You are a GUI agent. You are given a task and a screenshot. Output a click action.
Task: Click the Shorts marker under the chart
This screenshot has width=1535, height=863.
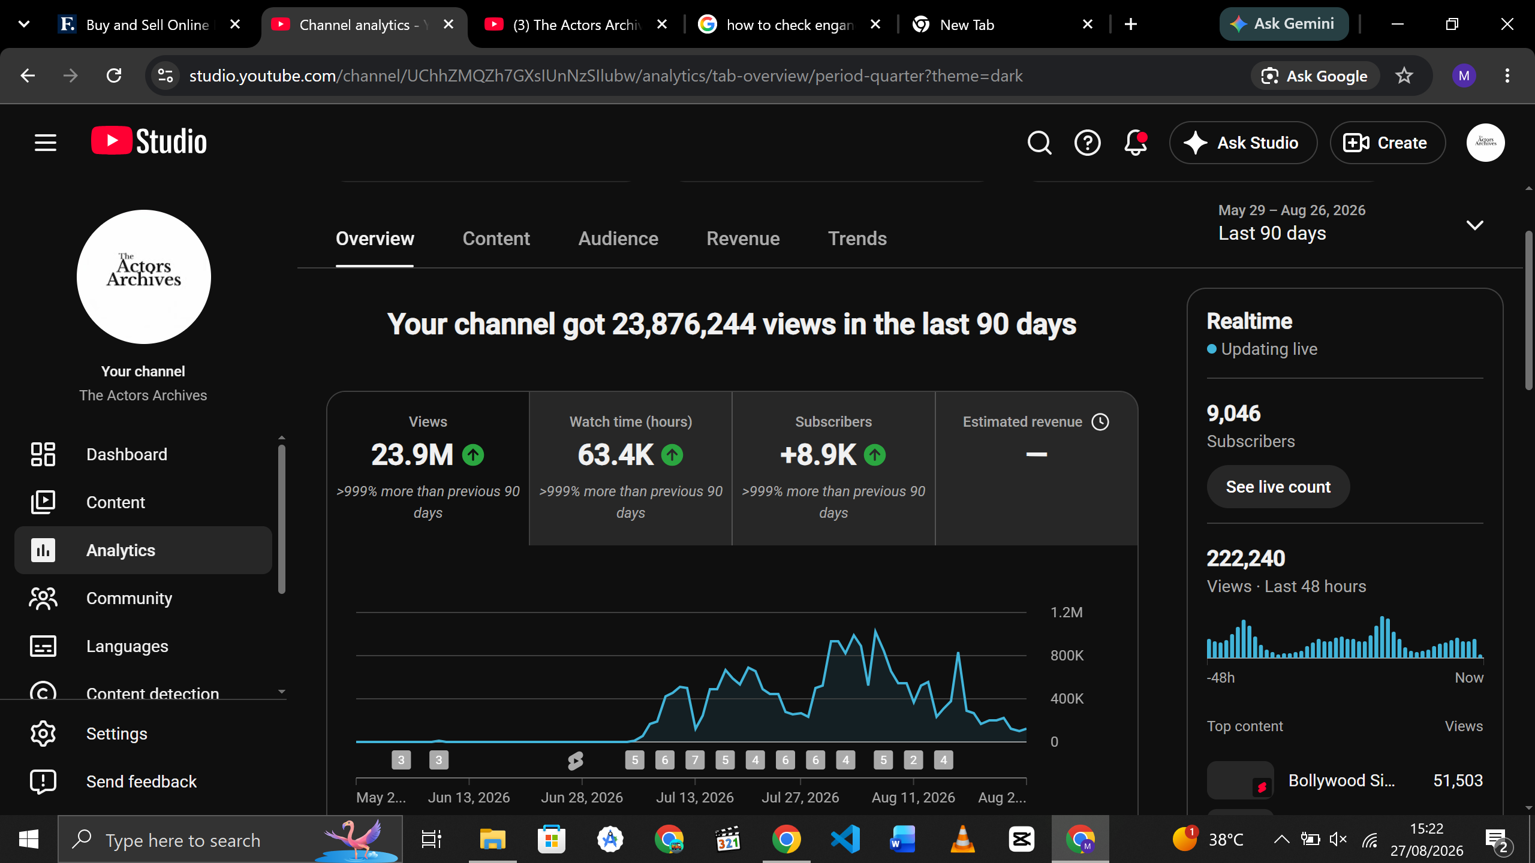pyautogui.click(x=575, y=761)
